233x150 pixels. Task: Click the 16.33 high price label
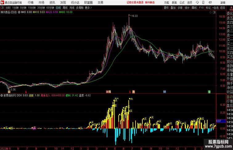point(134,16)
